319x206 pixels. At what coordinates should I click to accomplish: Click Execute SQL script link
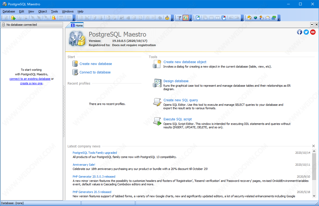coord(178,119)
